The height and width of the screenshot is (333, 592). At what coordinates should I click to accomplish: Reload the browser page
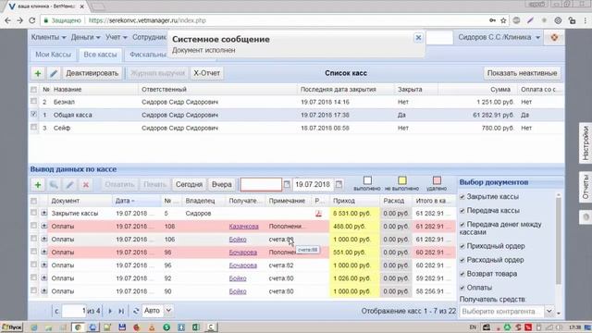(x=32, y=20)
